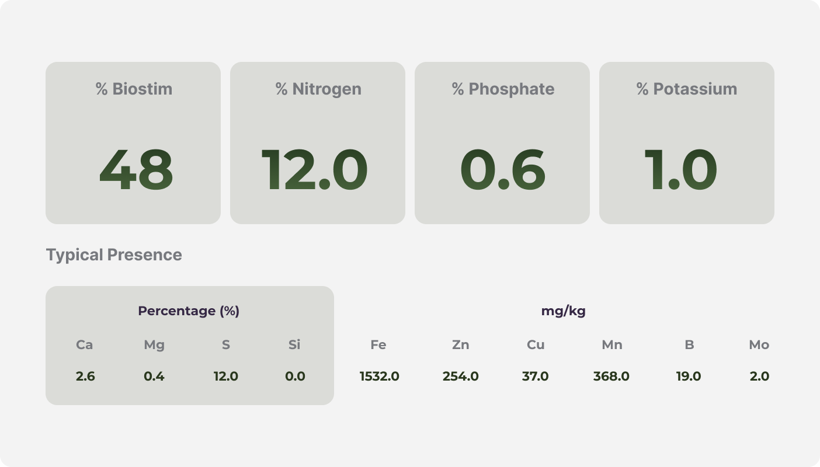The height and width of the screenshot is (467, 820).
Task: Select the Mn value 368.0
Action: [611, 377]
